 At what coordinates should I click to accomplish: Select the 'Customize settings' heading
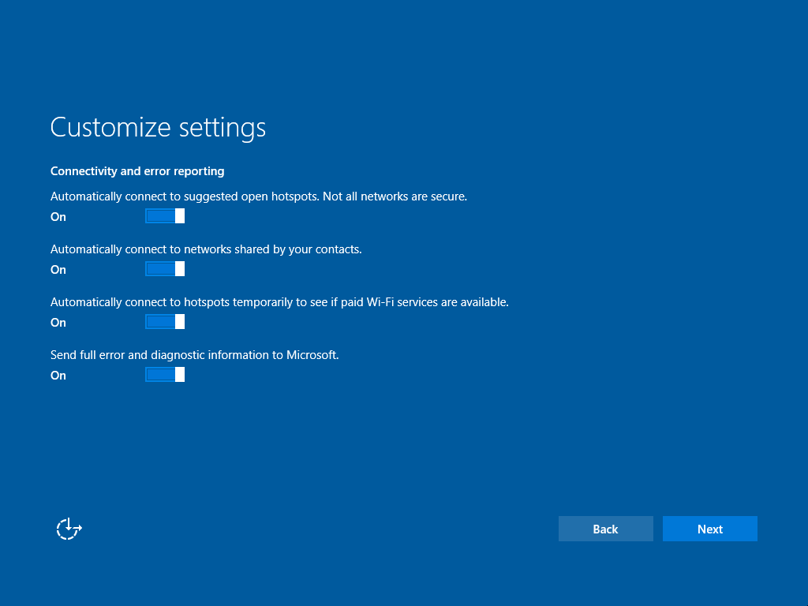(158, 127)
